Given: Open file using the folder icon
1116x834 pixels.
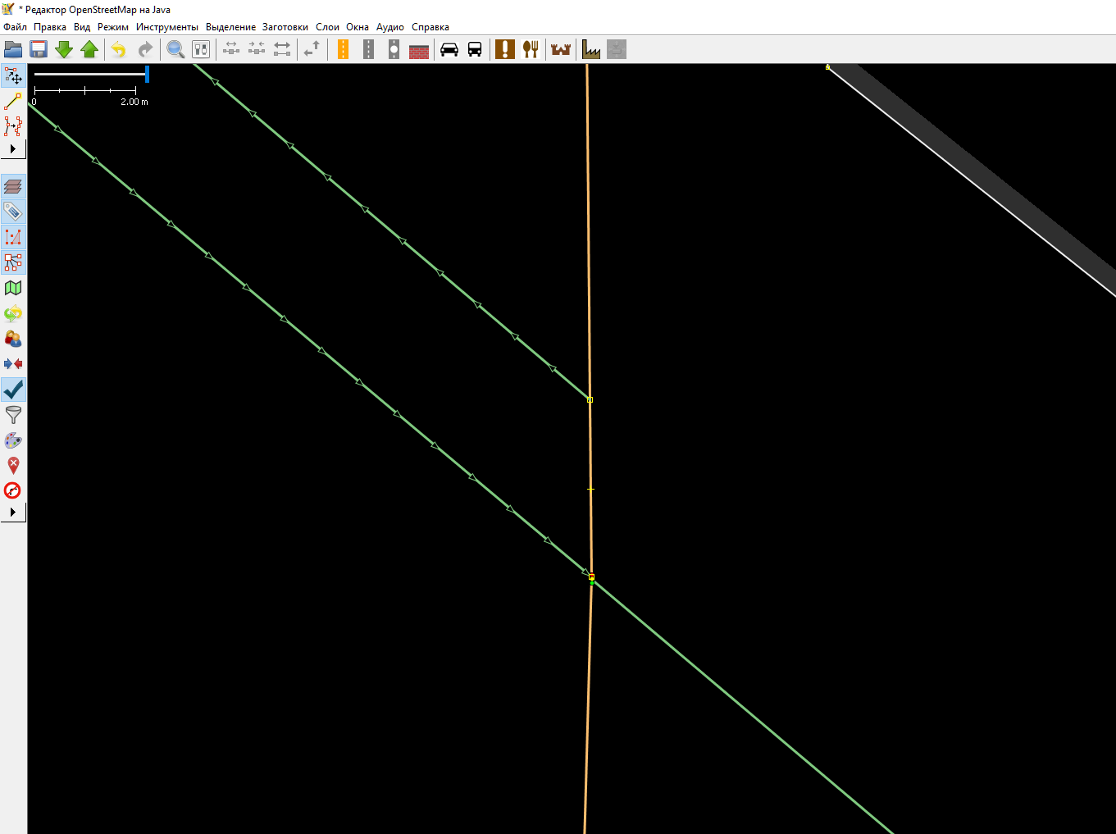Looking at the screenshot, I should pyautogui.click(x=13, y=49).
